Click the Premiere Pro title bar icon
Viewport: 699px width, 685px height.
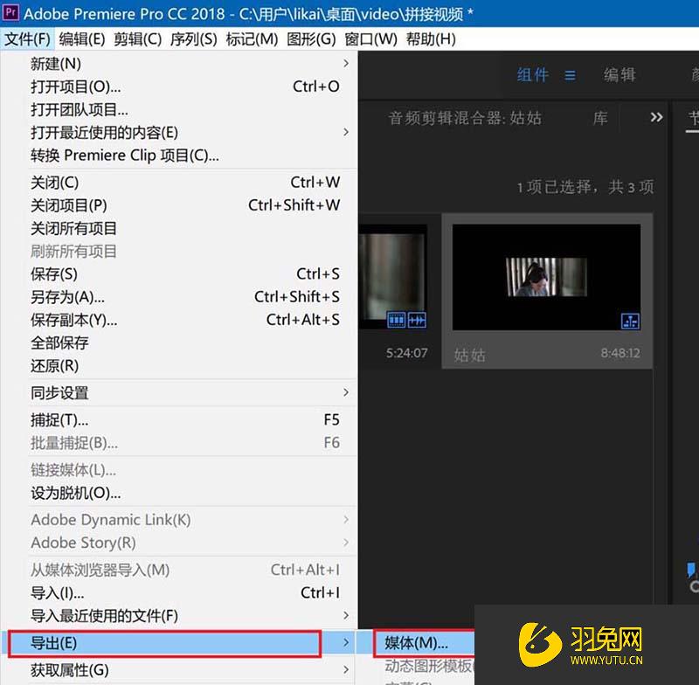click(x=10, y=13)
